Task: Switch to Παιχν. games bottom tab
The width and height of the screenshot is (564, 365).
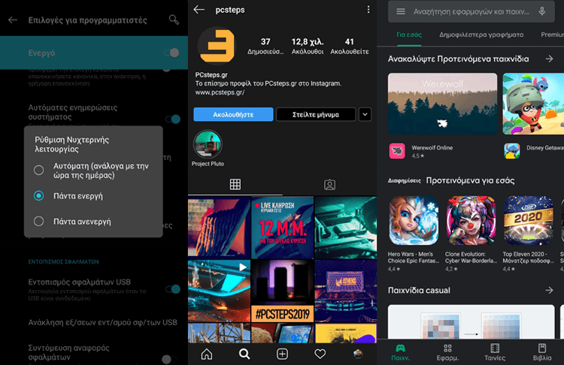Action: click(400, 352)
